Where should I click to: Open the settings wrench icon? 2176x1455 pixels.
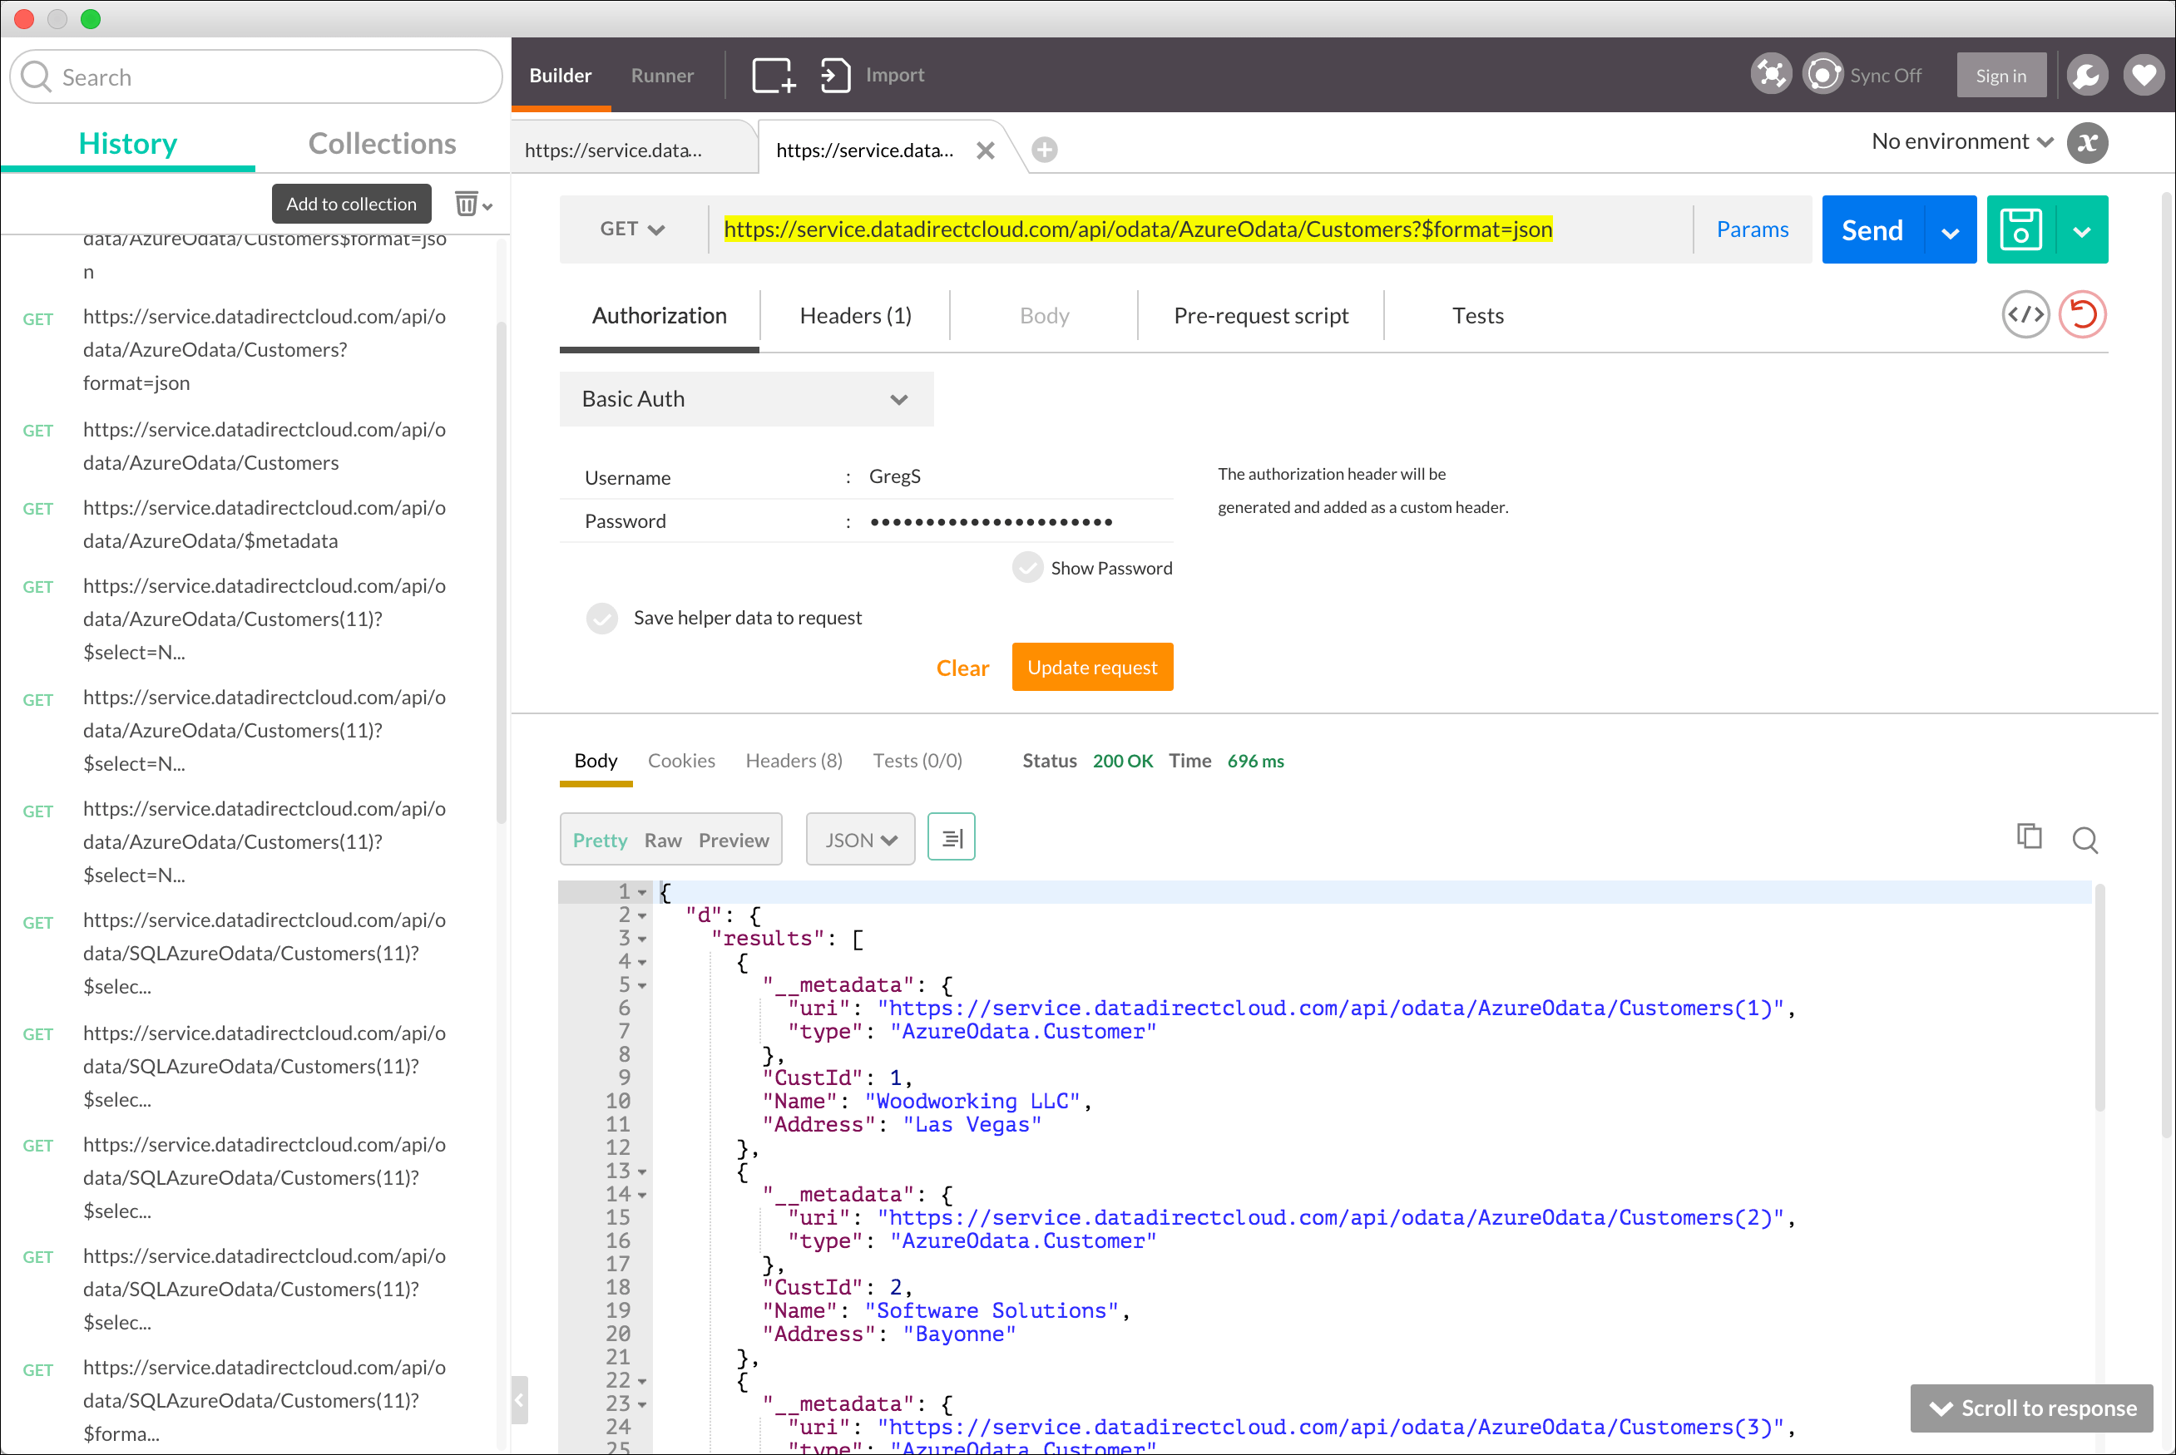pos(2086,75)
